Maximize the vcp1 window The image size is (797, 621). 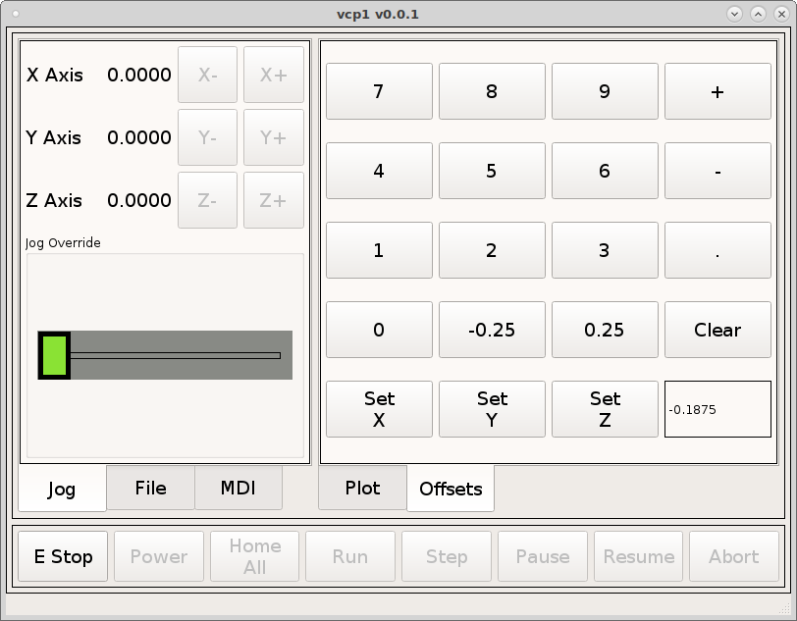[758, 14]
